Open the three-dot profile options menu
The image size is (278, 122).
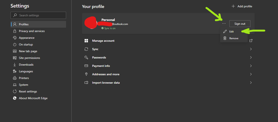pyautogui.click(x=224, y=24)
